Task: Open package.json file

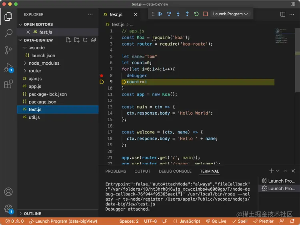Action: [x=57, y=102]
